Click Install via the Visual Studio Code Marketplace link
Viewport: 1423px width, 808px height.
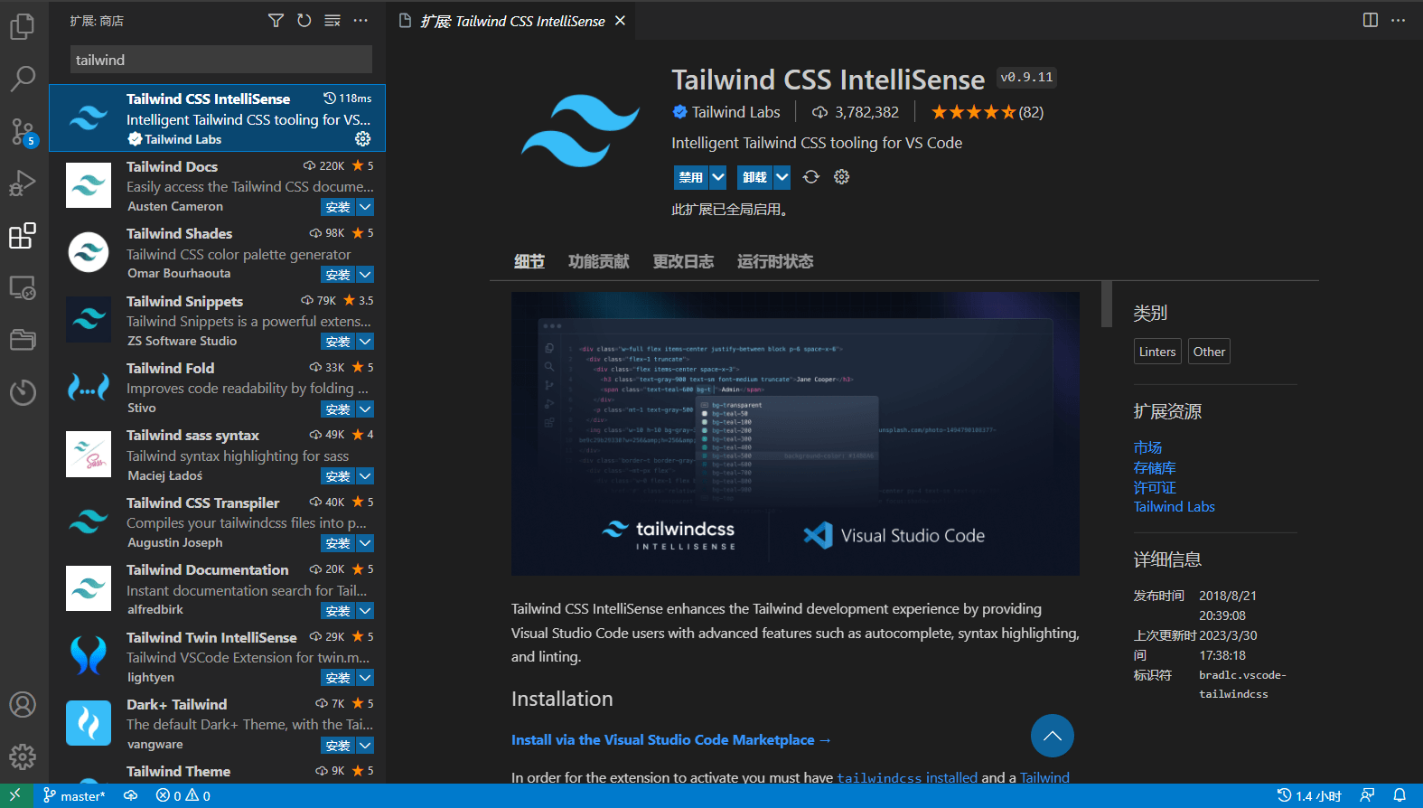point(670,739)
